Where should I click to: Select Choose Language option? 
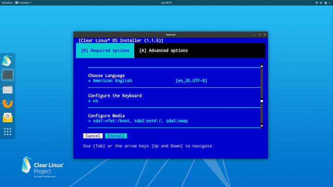coord(106,75)
